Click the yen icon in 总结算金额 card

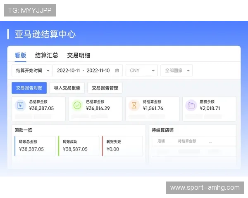(20, 105)
